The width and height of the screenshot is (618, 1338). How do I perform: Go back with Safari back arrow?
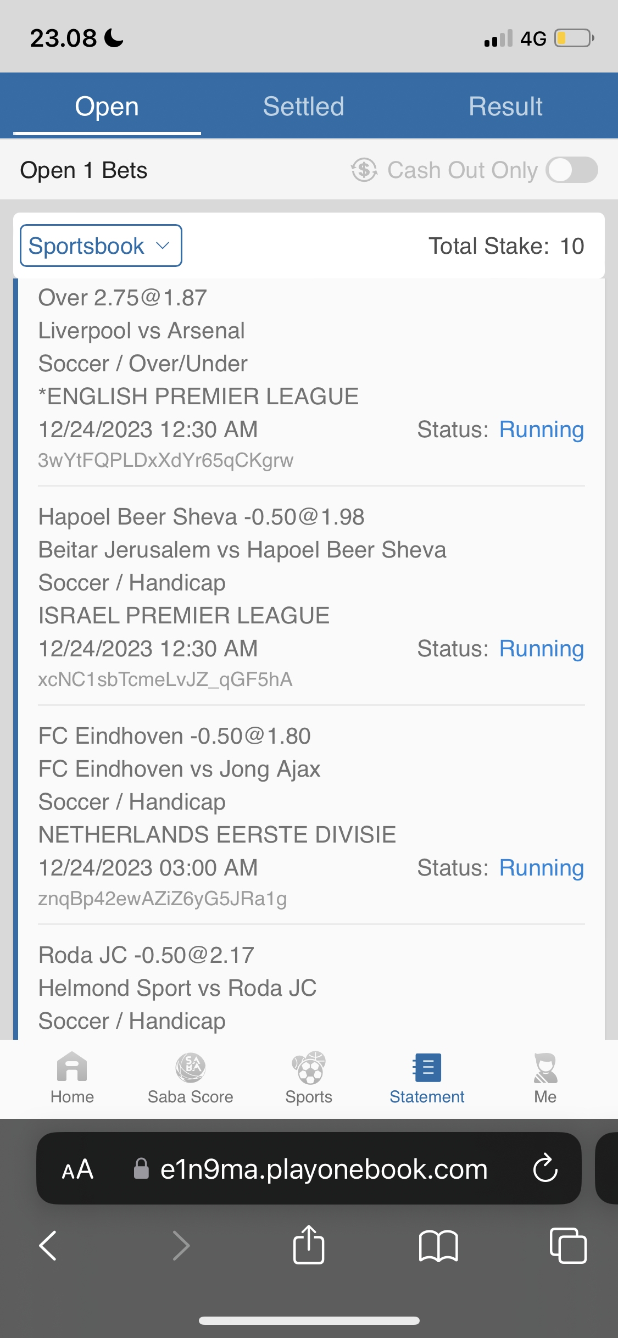tap(48, 1245)
